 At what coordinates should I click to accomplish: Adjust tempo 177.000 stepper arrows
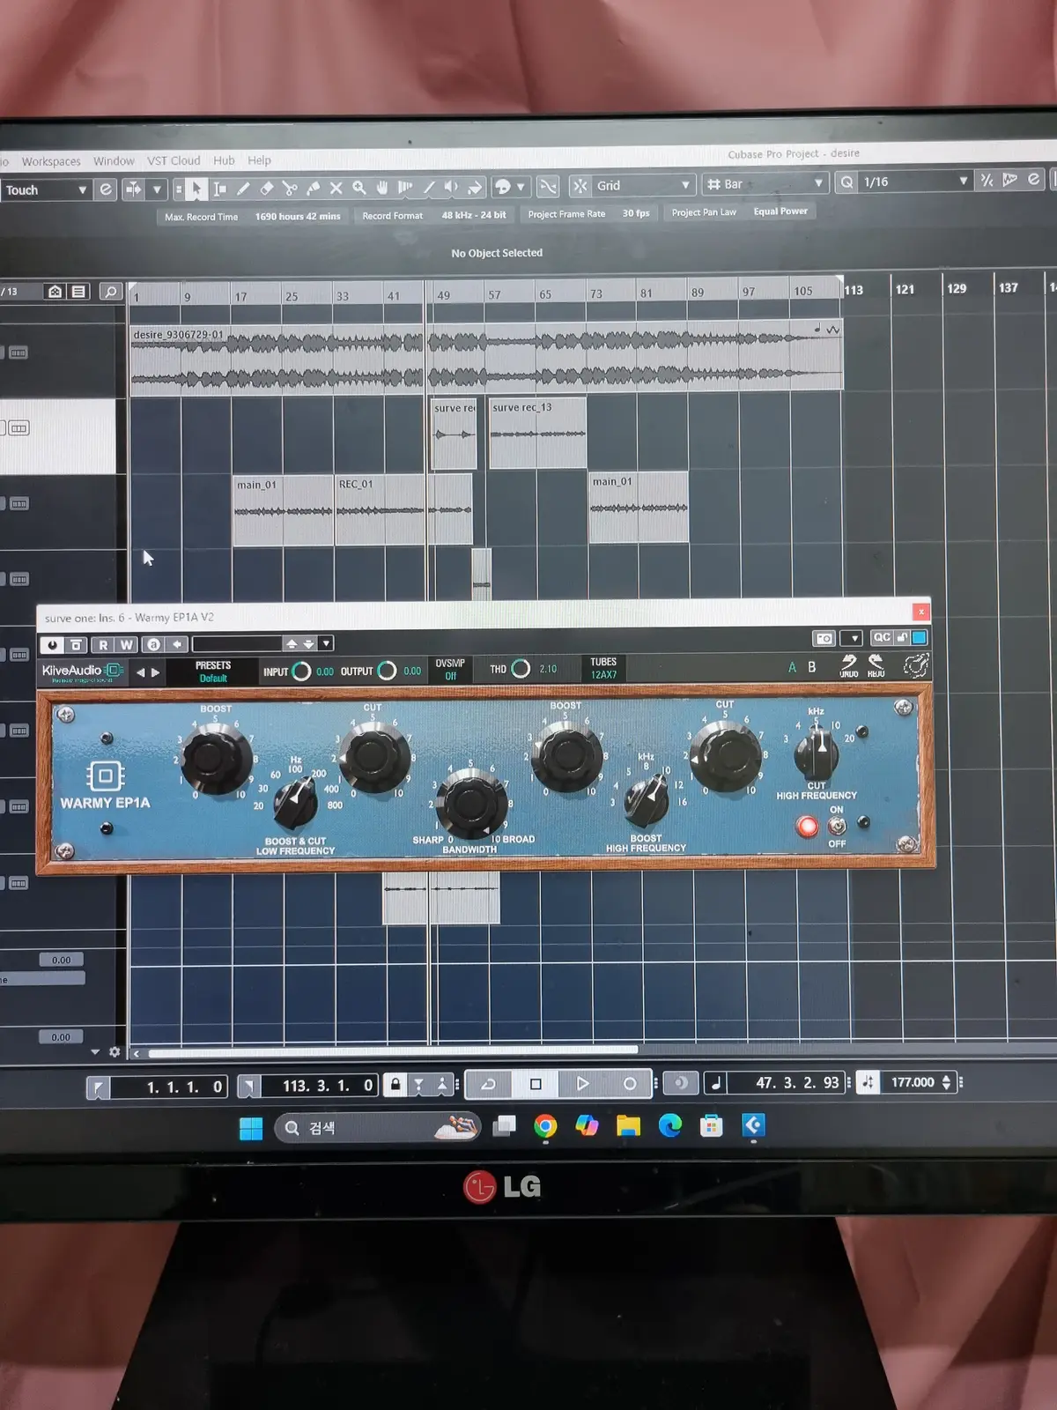pos(946,1082)
